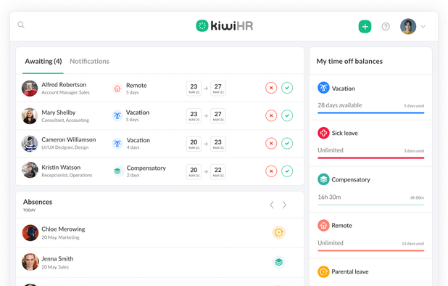Viewport: 448px width, 286px height.
Task: Click Jenna Smith's avatar photo
Action: pyautogui.click(x=30, y=262)
